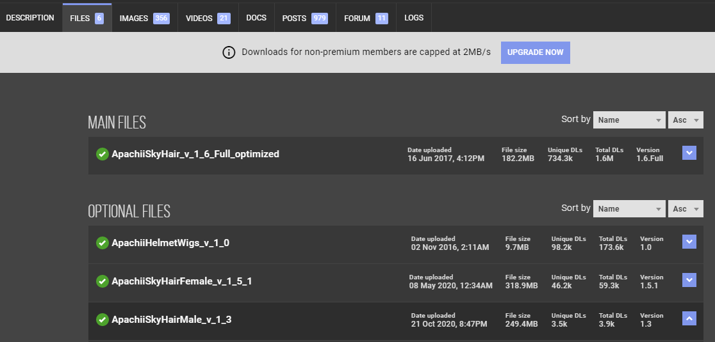
Task: View the Logs tab
Action: (x=414, y=18)
